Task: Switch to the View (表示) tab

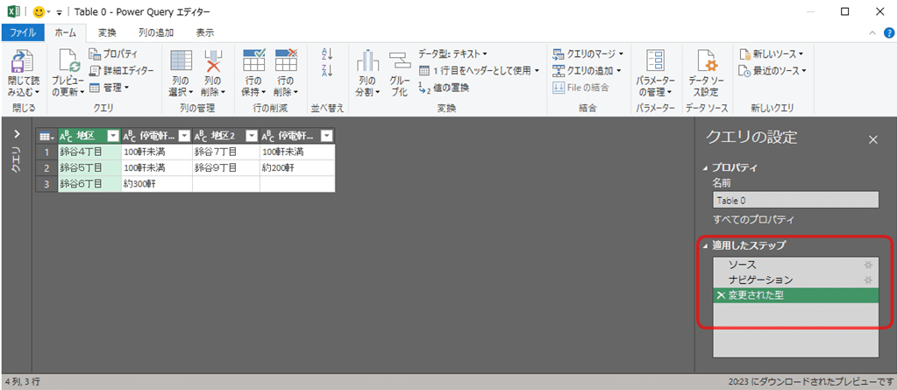Action: tap(205, 32)
